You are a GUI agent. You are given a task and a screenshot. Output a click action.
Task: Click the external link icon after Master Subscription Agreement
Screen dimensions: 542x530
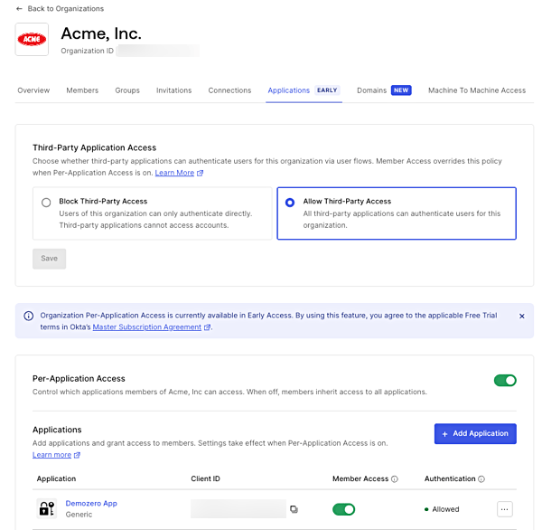pyautogui.click(x=207, y=327)
